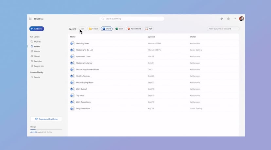Select the Excel filter chip
This screenshot has height=150, width=271.
[x=119, y=29]
